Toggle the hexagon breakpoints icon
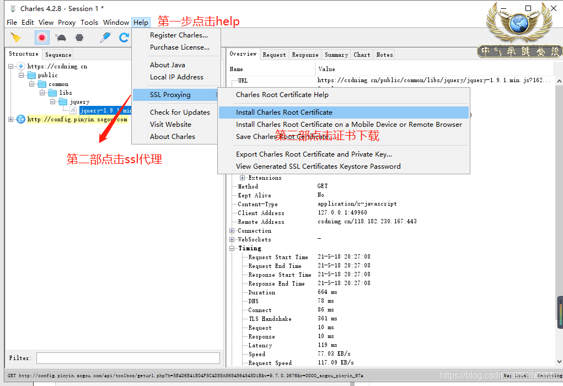This screenshot has height=386, width=563. (x=79, y=37)
